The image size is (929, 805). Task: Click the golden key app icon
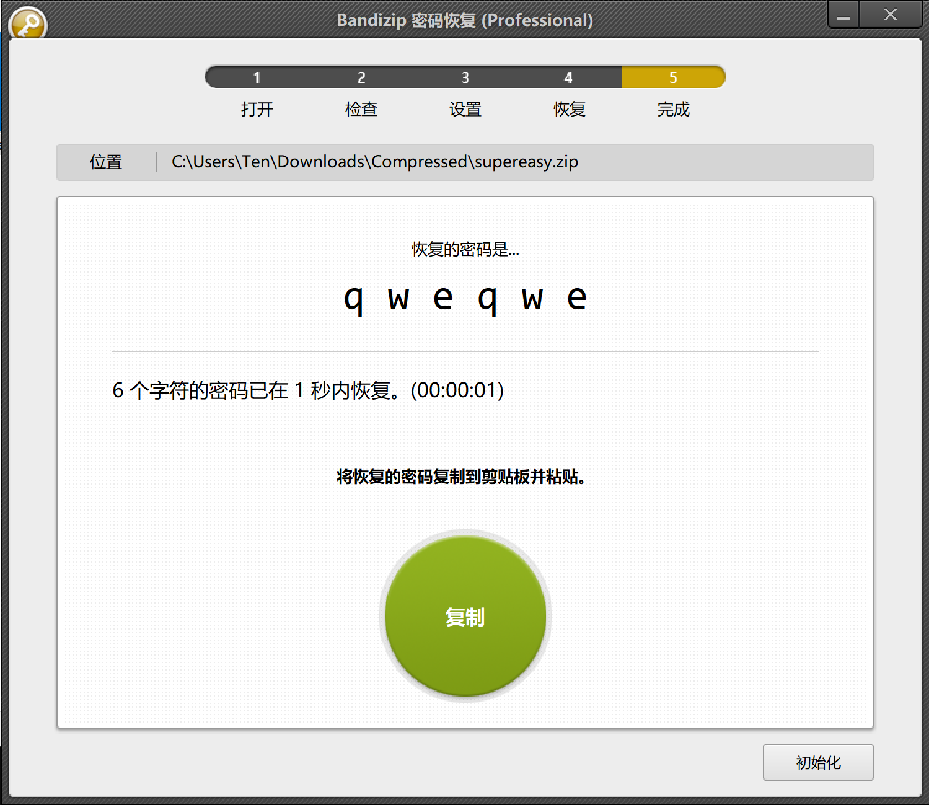28,24
